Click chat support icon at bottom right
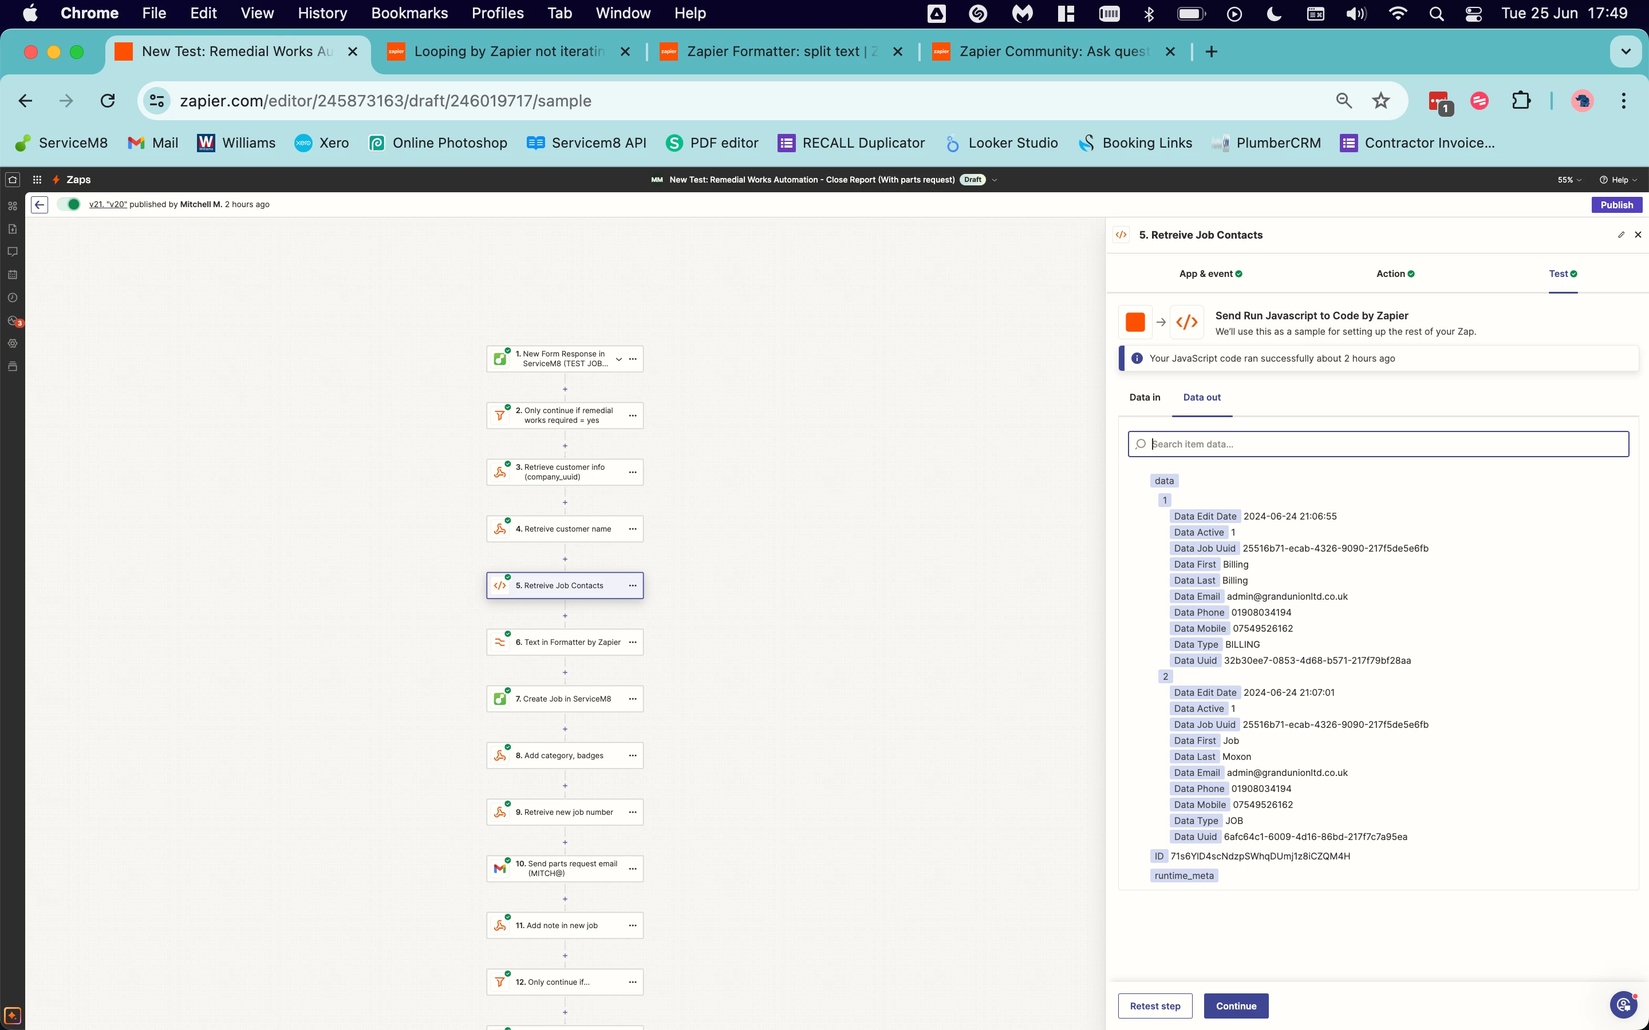1649x1030 pixels. [1624, 1004]
